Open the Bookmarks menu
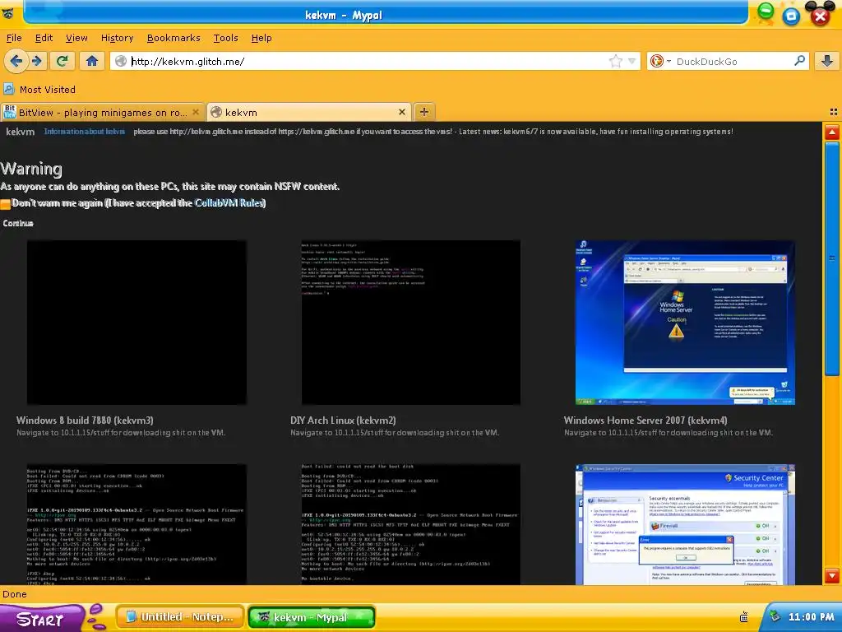Screen dimensions: 842x632 (x=173, y=38)
